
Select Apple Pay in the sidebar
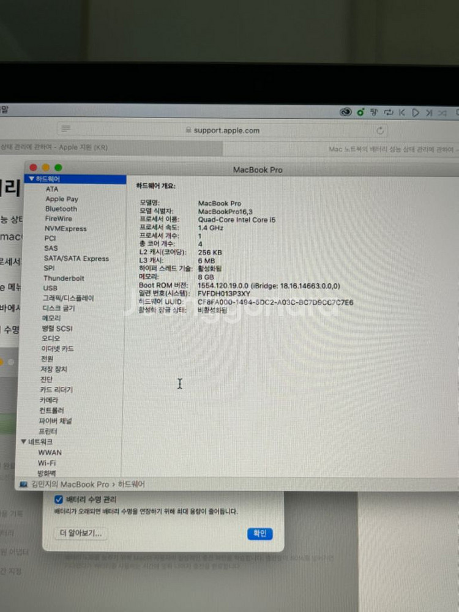click(62, 199)
